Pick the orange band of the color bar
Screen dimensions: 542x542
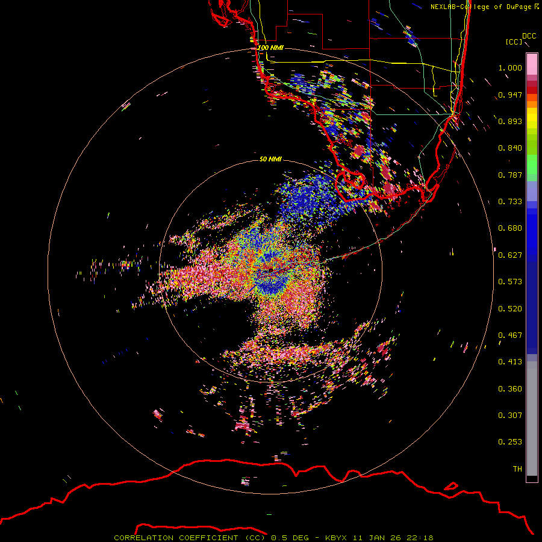pos(532,104)
